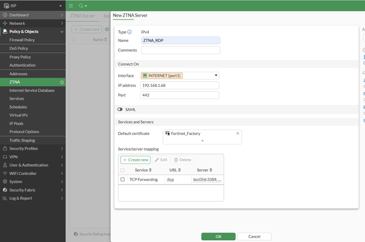Click the IP address field 192.168.1.68
Viewport: 365px width, 242px height.
tap(180, 86)
